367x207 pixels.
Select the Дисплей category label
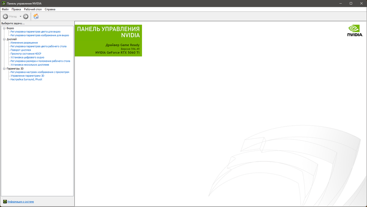(x=12, y=39)
